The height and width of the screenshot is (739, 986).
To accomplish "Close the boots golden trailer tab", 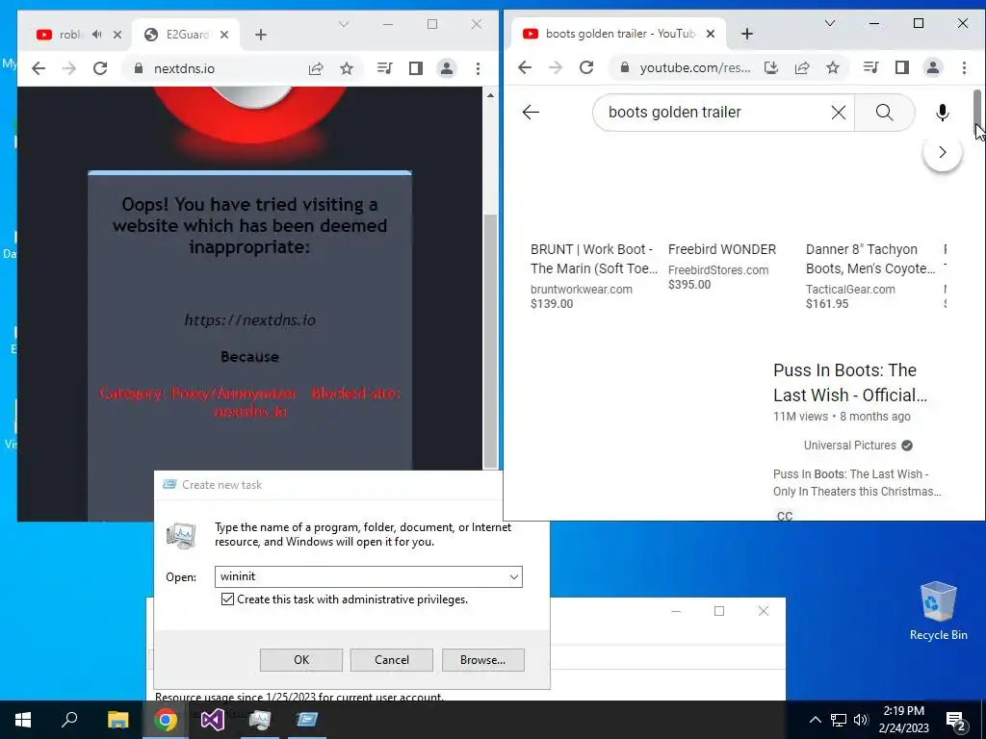I will (711, 34).
